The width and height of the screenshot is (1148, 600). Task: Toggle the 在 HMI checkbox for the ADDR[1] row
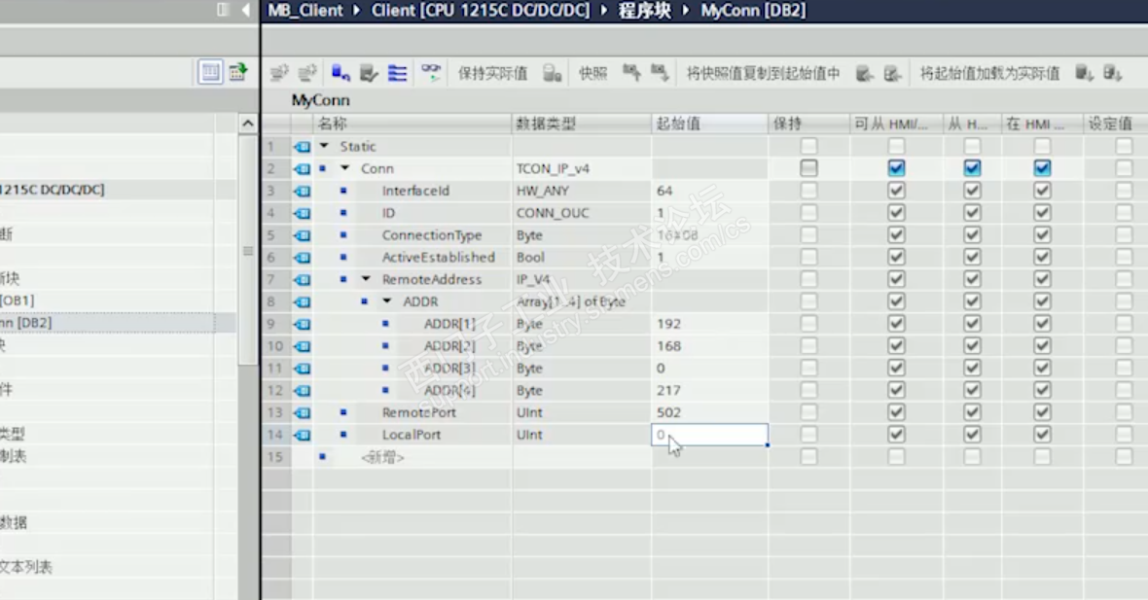coord(1042,324)
